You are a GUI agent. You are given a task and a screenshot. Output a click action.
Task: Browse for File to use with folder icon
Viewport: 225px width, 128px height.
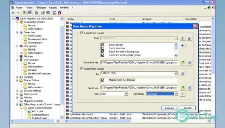pyautogui.click(x=182, y=88)
